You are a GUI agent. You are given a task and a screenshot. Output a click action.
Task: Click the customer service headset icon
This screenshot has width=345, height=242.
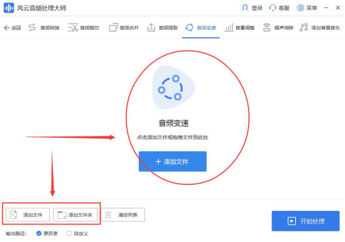pyautogui.click(x=272, y=8)
